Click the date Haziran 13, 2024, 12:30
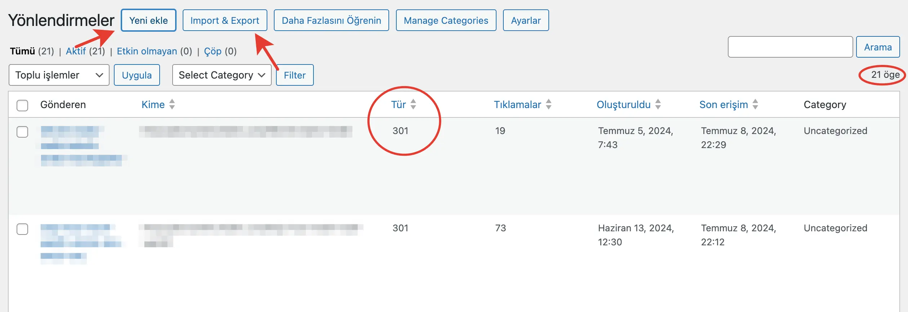Image resolution: width=908 pixels, height=312 pixels. (636, 235)
